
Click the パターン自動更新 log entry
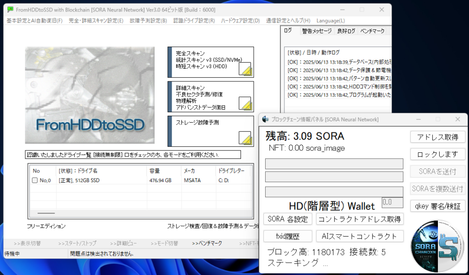pyautogui.click(x=339, y=79)
